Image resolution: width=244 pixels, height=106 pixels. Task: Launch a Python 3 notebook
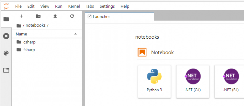coord(154,82)
